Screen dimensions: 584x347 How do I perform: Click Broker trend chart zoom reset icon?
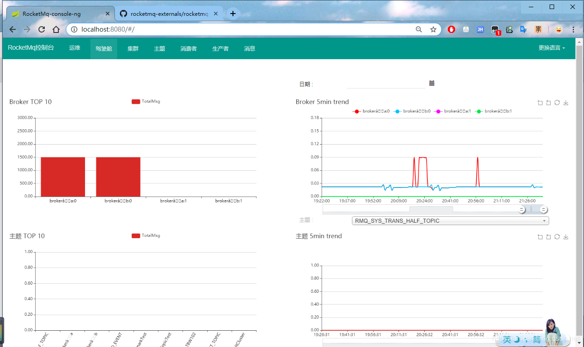(548, 103)
